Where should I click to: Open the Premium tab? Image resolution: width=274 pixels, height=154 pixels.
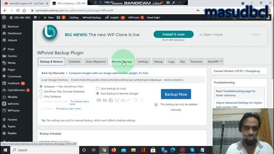pyautogui.click(x=196, y=62)
